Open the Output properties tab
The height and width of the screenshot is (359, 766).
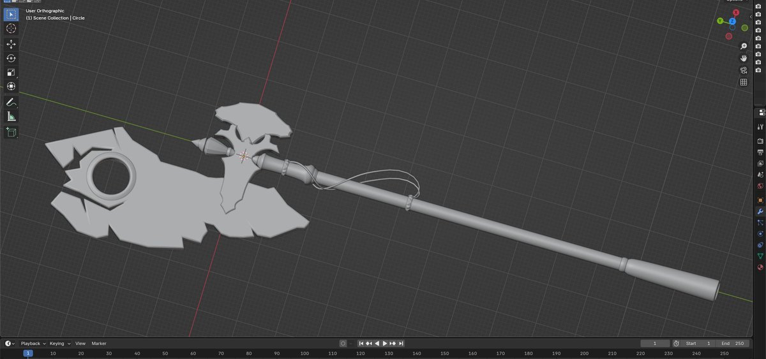760,152
